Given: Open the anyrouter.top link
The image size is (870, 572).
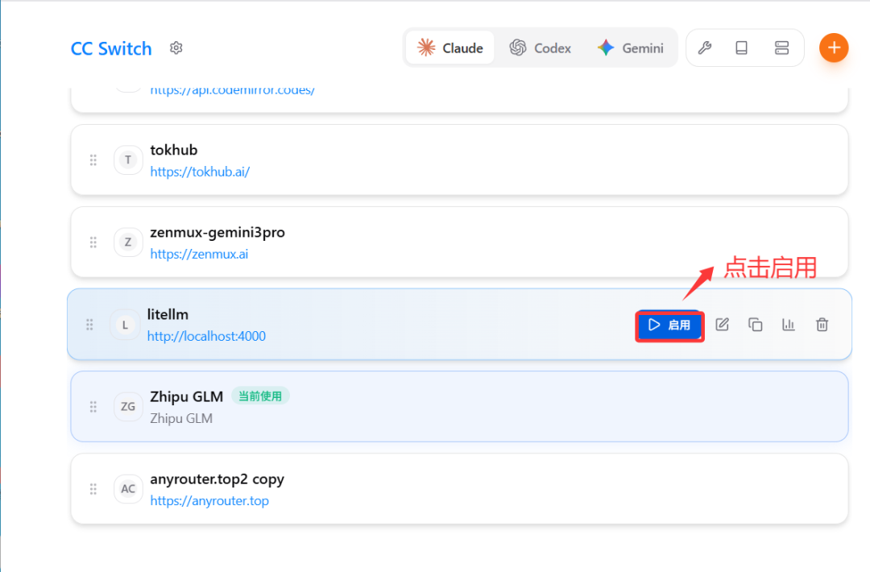Looking at the screenshot, I should (209, 500).
